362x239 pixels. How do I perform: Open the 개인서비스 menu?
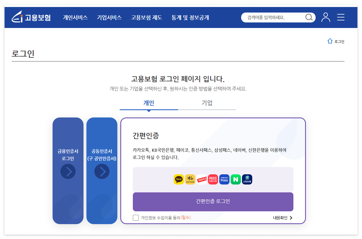pyautogui.click(x=75, y=17)
